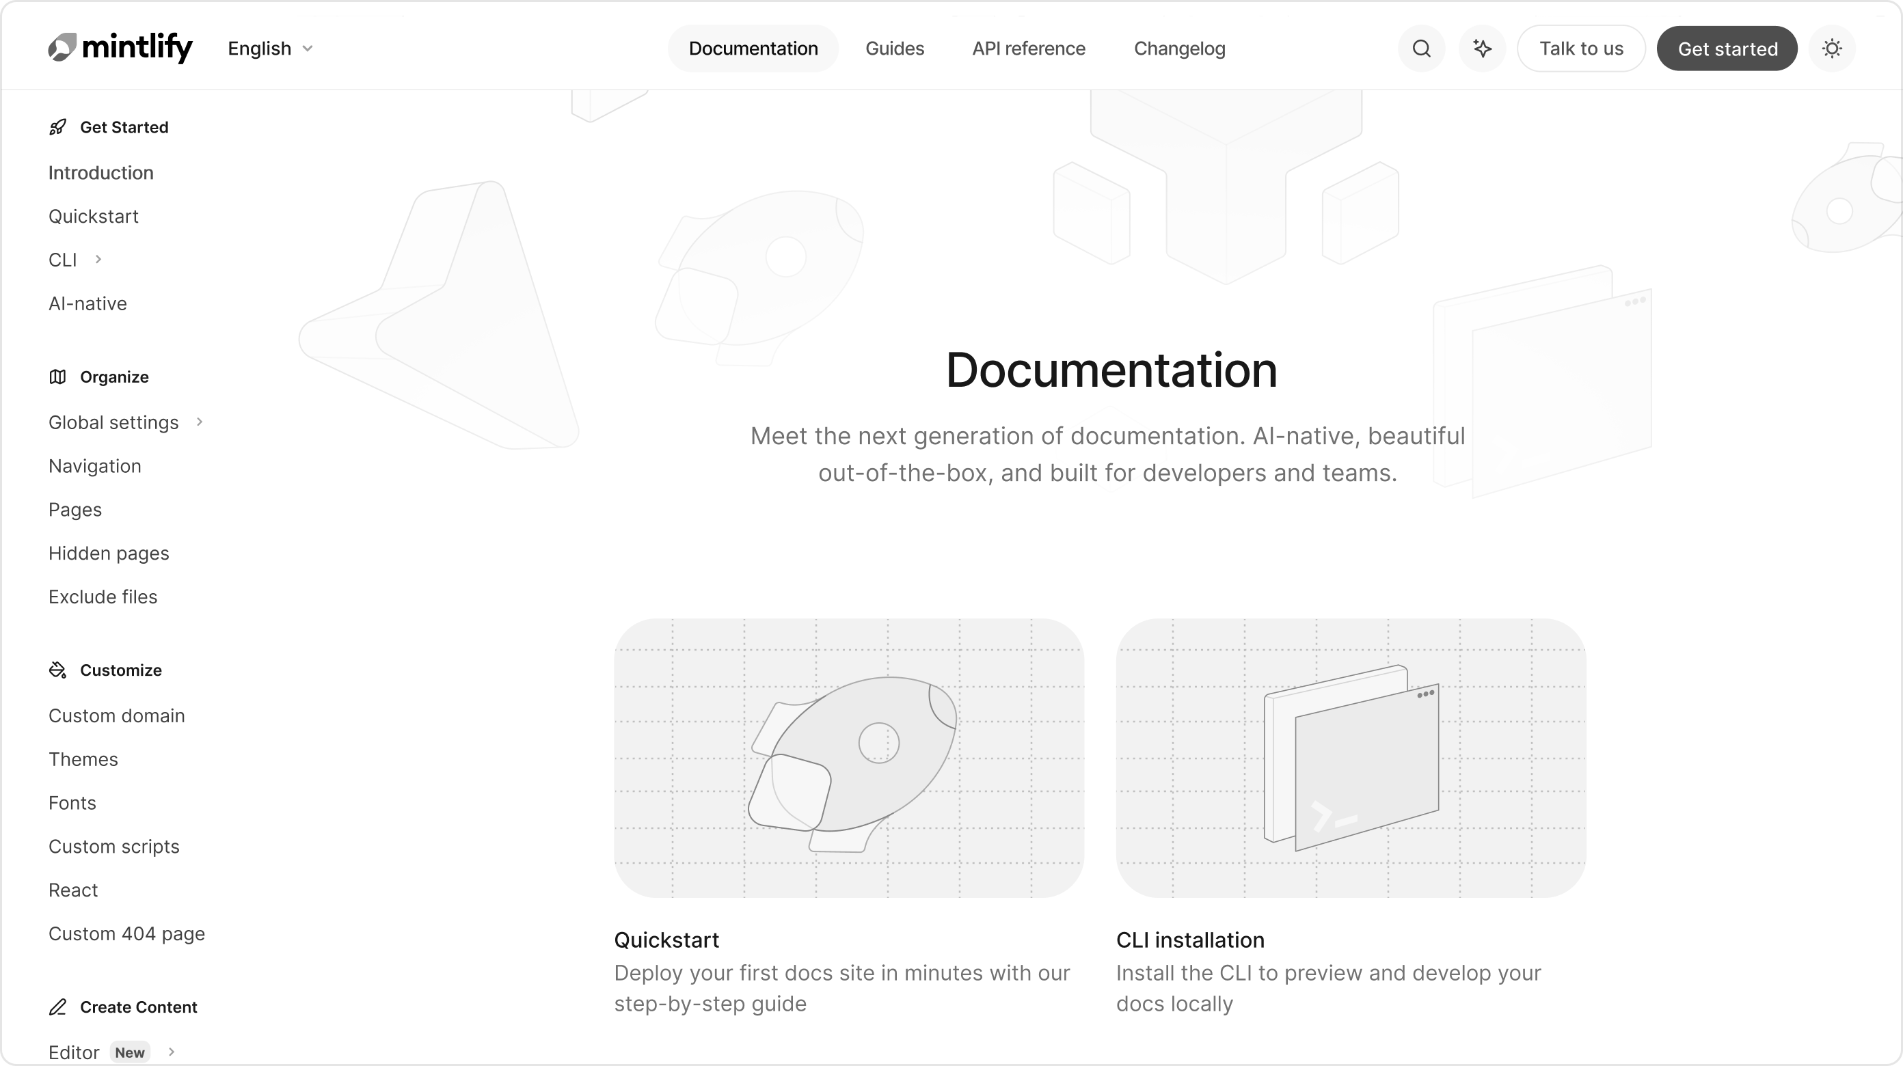Click the Get Started rocket icon
Screen dimensions: 1903x1066
pos(57,127)
